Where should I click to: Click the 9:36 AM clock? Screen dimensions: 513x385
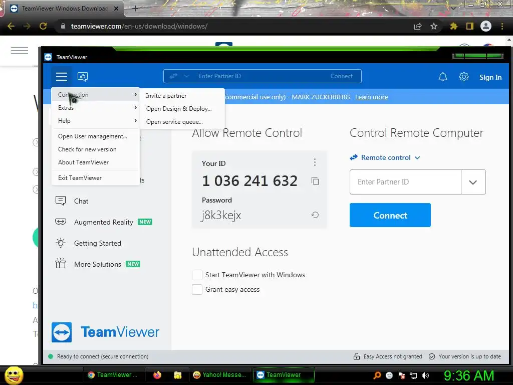coord(469,375)
